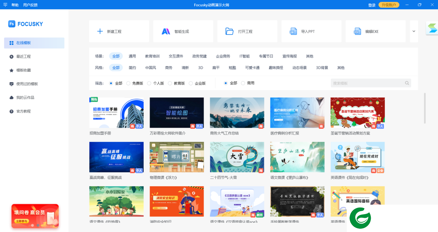The height and width of the screenshot is (232, 438).
Task: Select the 个人版 radio button
Action: point(149,83)
